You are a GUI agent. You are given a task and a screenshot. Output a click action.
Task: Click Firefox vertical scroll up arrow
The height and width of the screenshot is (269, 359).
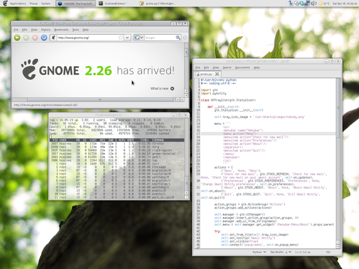[186, 91]
